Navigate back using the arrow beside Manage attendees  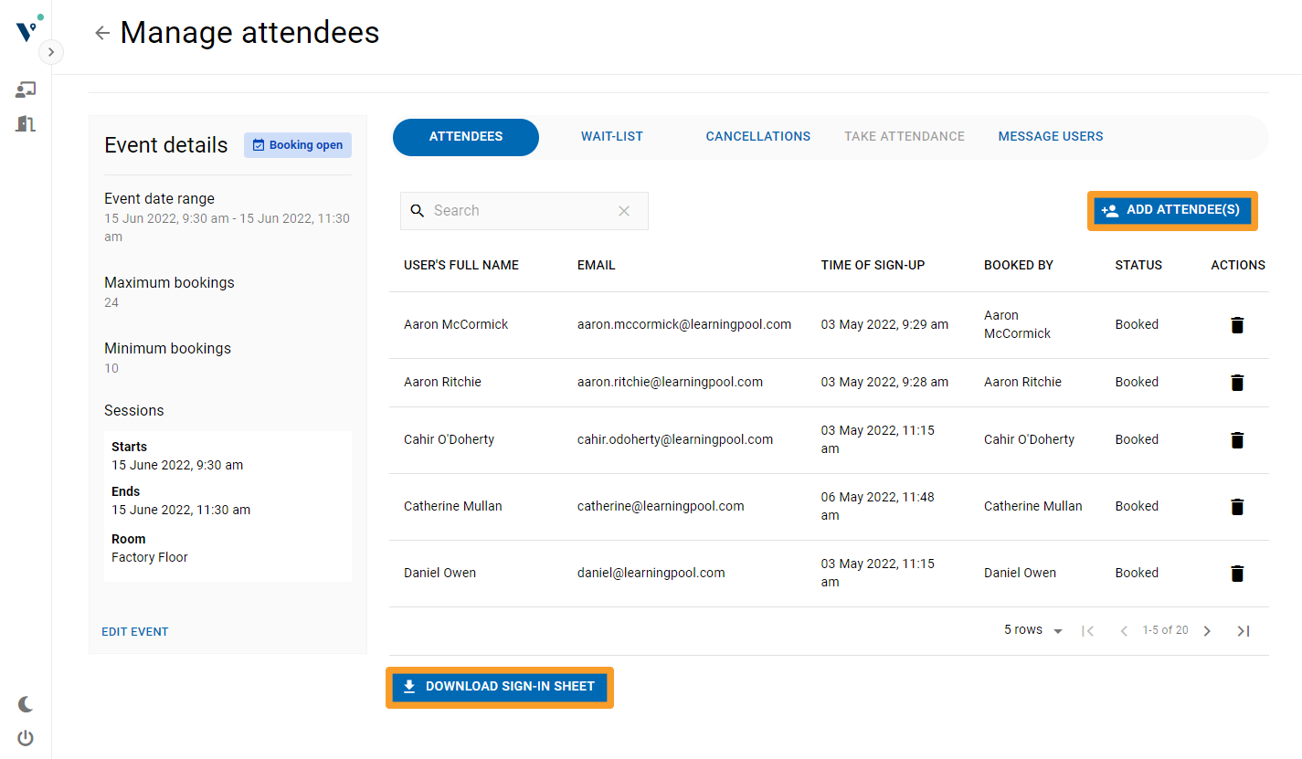[x=101, y=32]
